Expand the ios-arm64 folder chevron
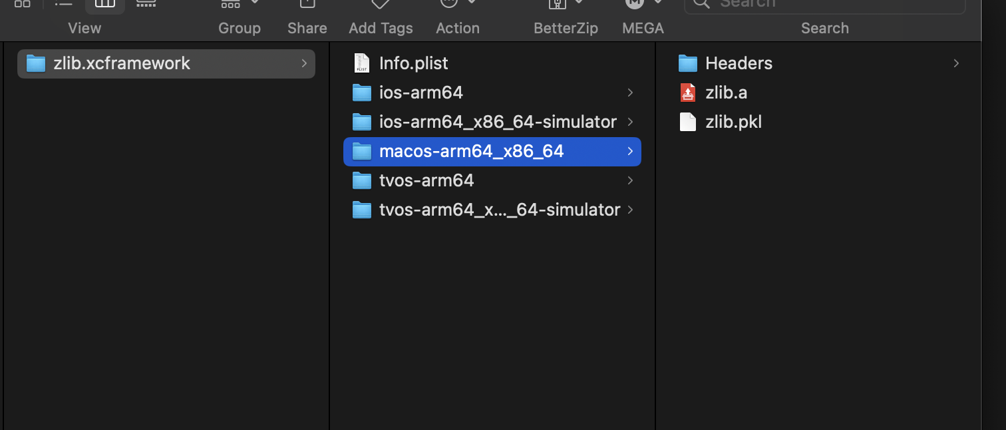This screenshot has width=1006, height=430. pyautogui.click(x=629, y=93)
